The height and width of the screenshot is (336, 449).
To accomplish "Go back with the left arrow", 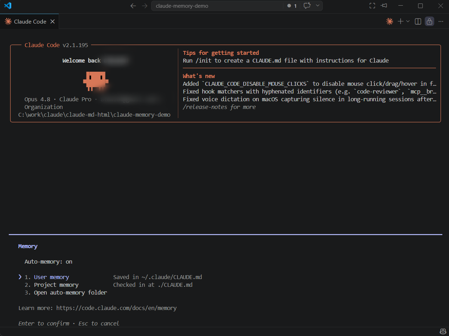I will [133, 6].
